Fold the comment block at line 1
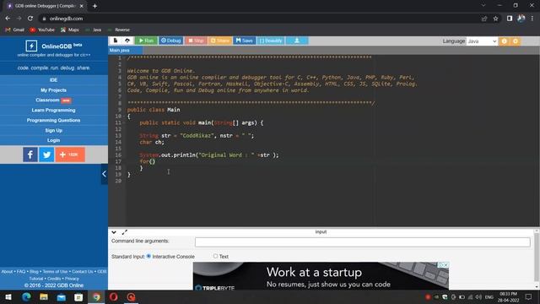 click(125, 57)
